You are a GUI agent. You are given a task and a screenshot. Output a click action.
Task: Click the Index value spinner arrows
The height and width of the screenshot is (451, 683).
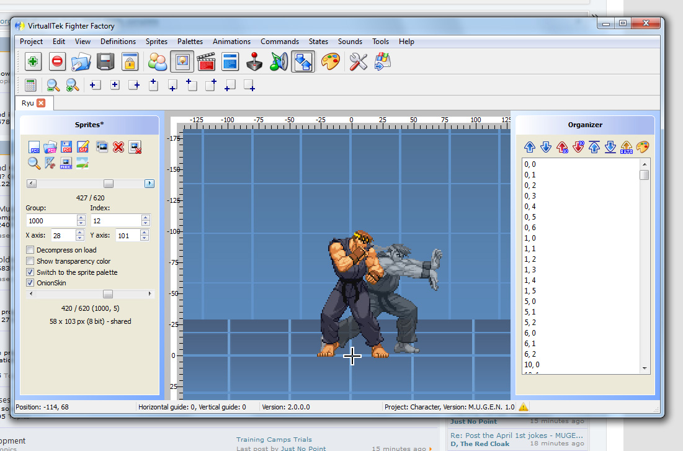(x=146, y=220)
